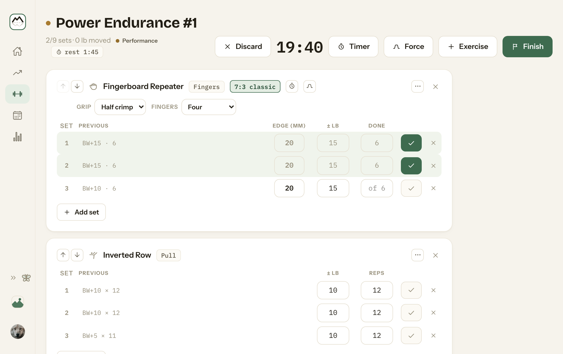
Task: Open the Fingers dropdown (Four)
Action: click(x=209, y=107)
